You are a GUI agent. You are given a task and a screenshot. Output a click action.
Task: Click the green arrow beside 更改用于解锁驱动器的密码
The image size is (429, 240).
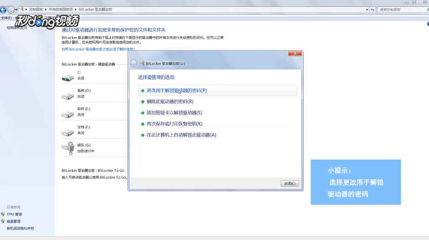coord(142,91)
